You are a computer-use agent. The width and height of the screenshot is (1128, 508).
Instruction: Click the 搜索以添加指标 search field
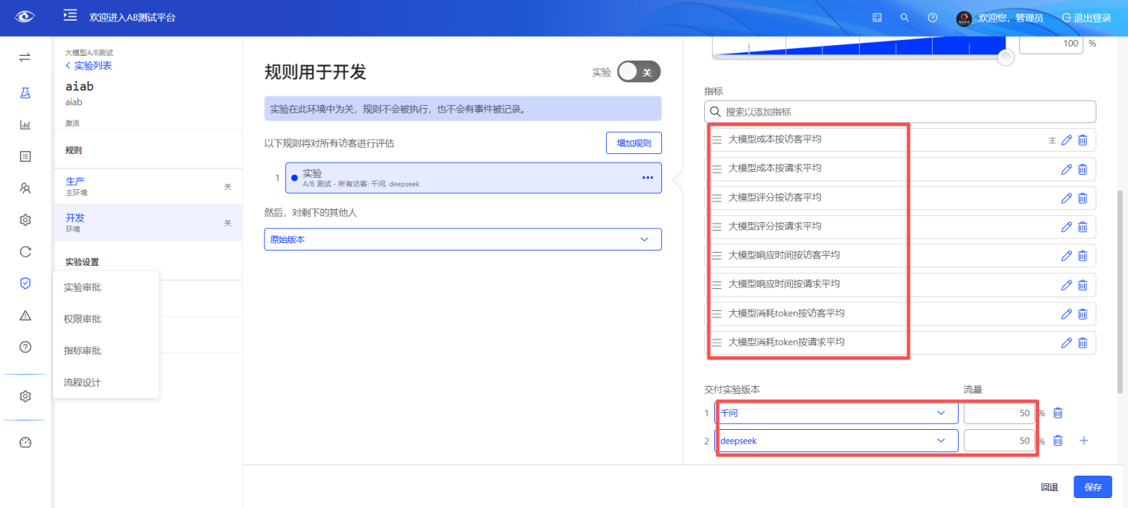900,111
